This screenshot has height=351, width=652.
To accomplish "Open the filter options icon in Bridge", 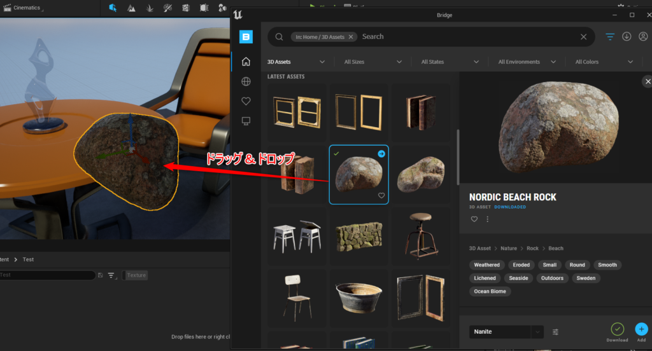I will coord(609,37).
